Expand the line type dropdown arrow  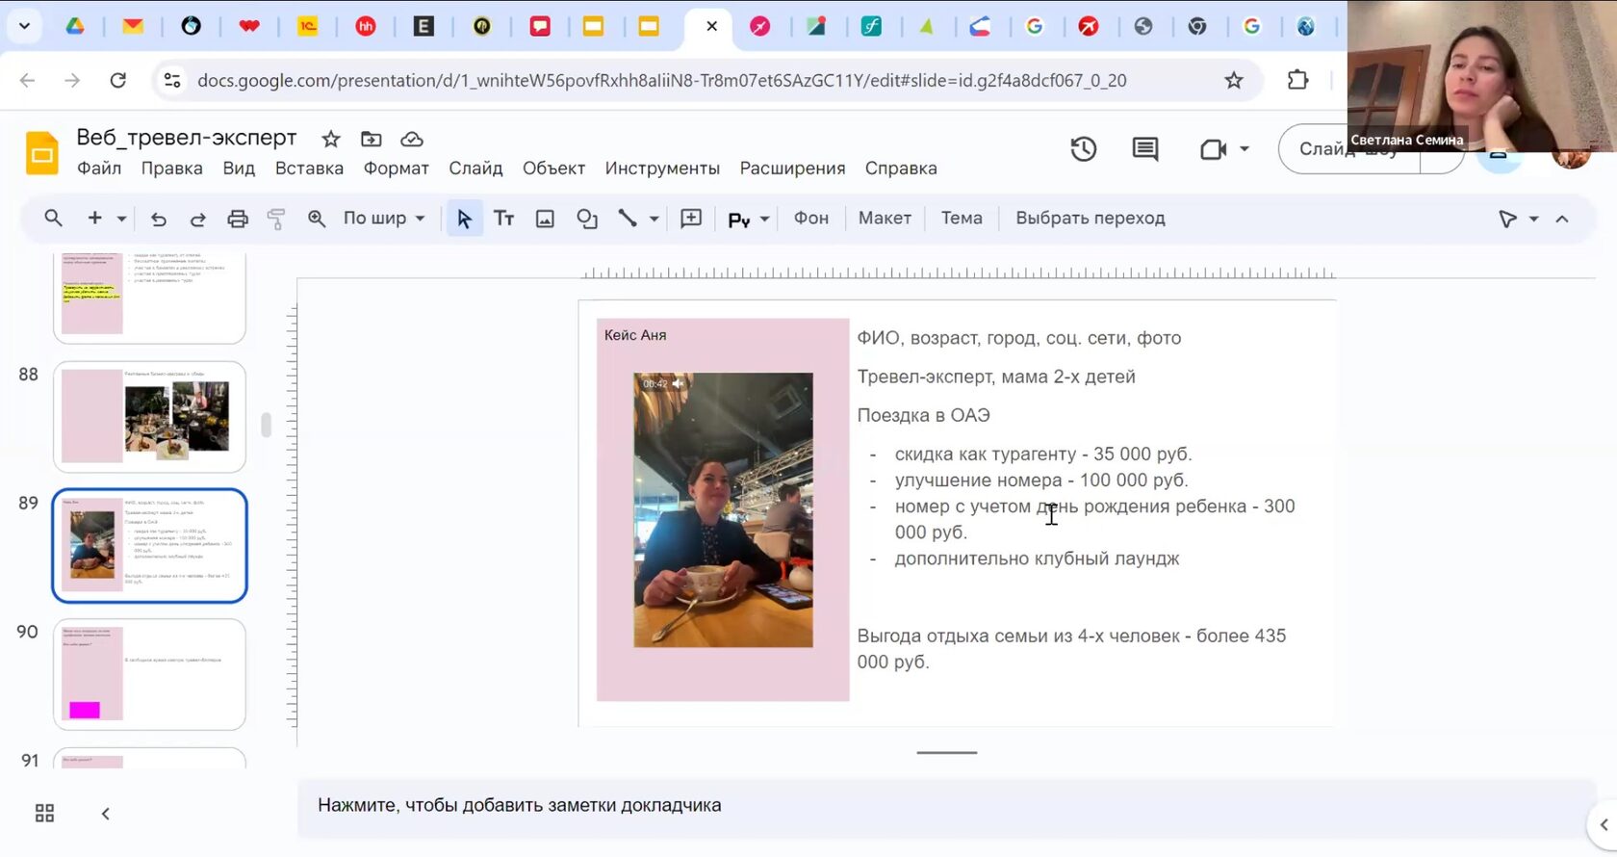654,219
